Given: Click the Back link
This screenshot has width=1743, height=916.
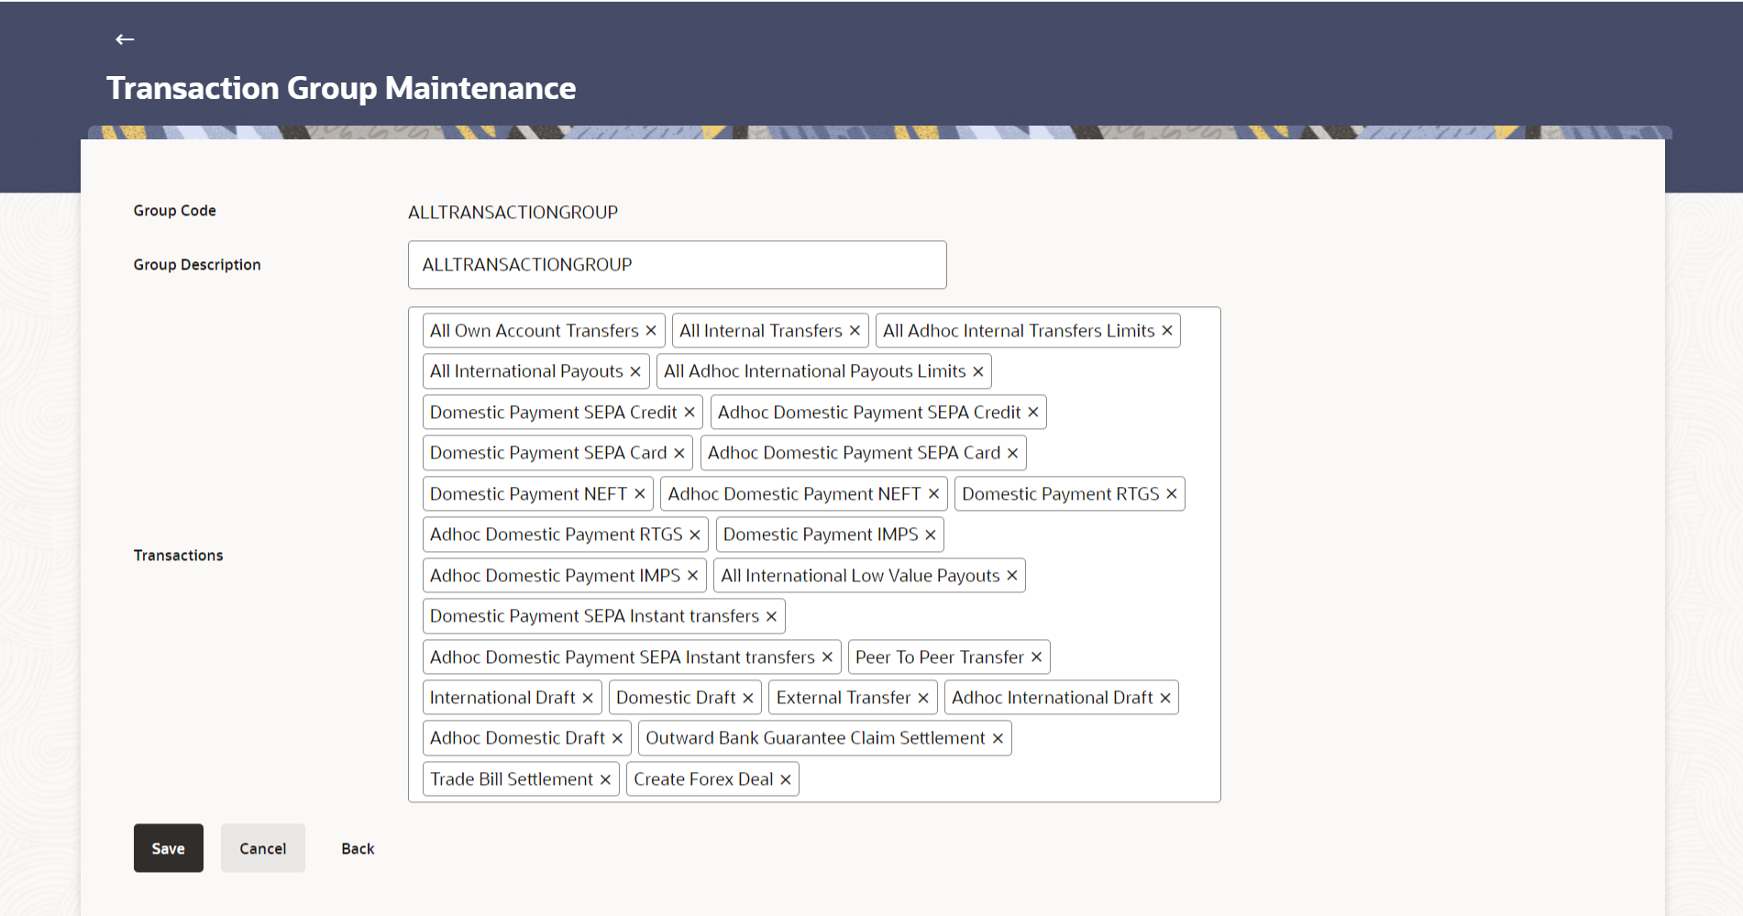Looking at the screenshot, I should [x=358, y=849].
